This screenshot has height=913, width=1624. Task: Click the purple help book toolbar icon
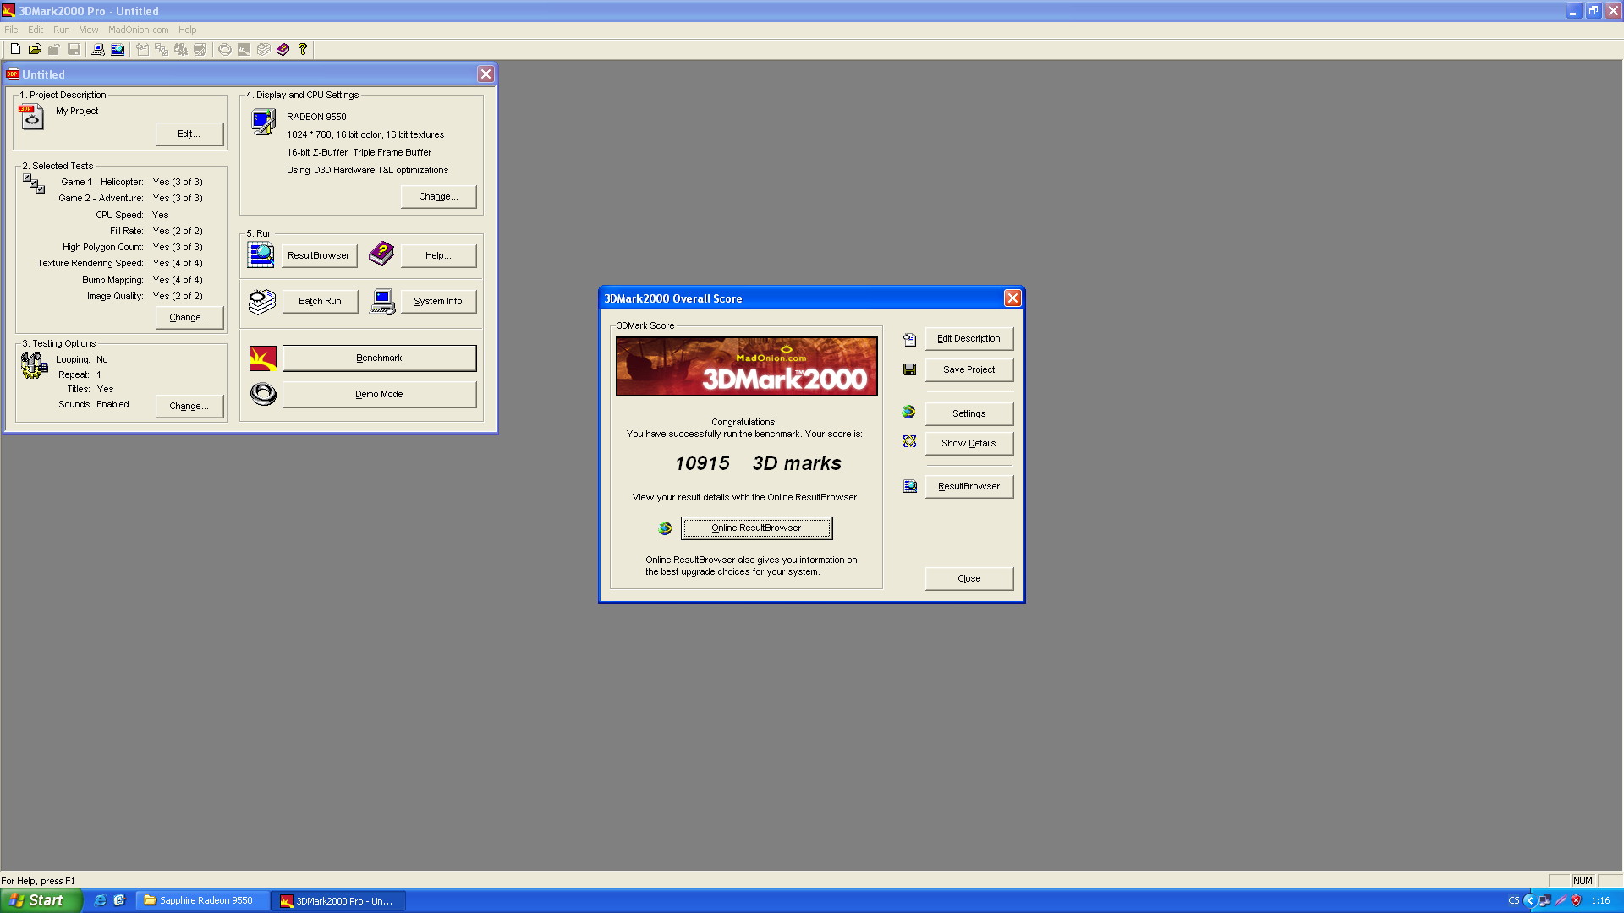tap(283, 50)
